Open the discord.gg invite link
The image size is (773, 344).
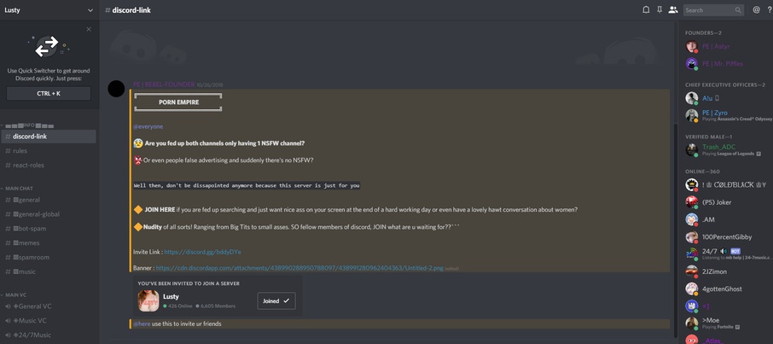coord(202,252)
